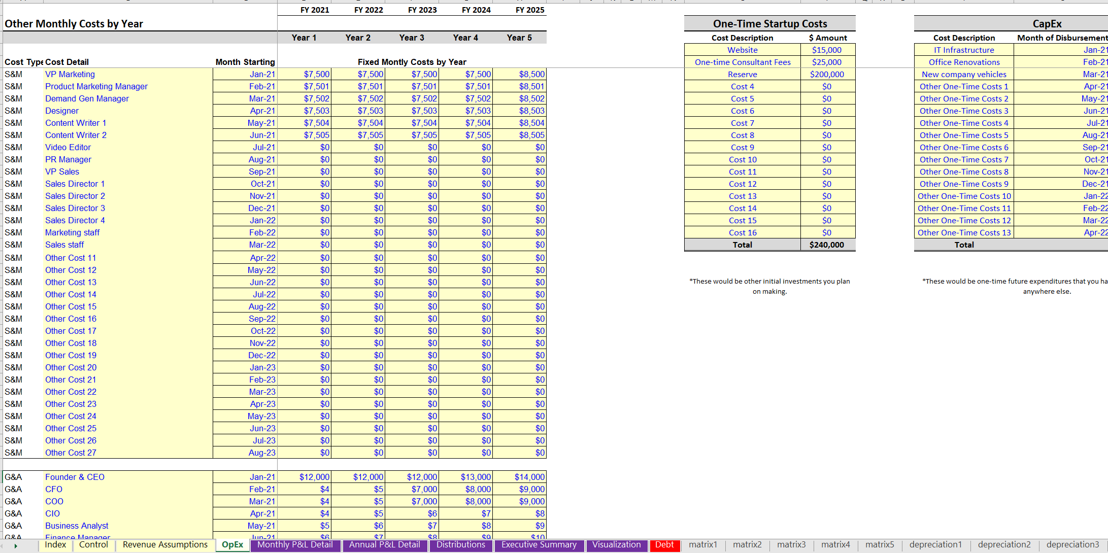Select the red Debt sheet tab

[x=664, y=545]
